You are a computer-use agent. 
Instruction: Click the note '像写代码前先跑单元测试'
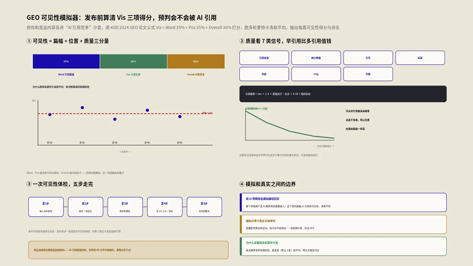tap(74, 231)
